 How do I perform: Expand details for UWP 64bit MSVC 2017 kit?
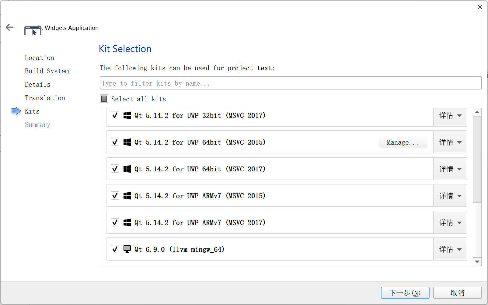click(450, 169)
